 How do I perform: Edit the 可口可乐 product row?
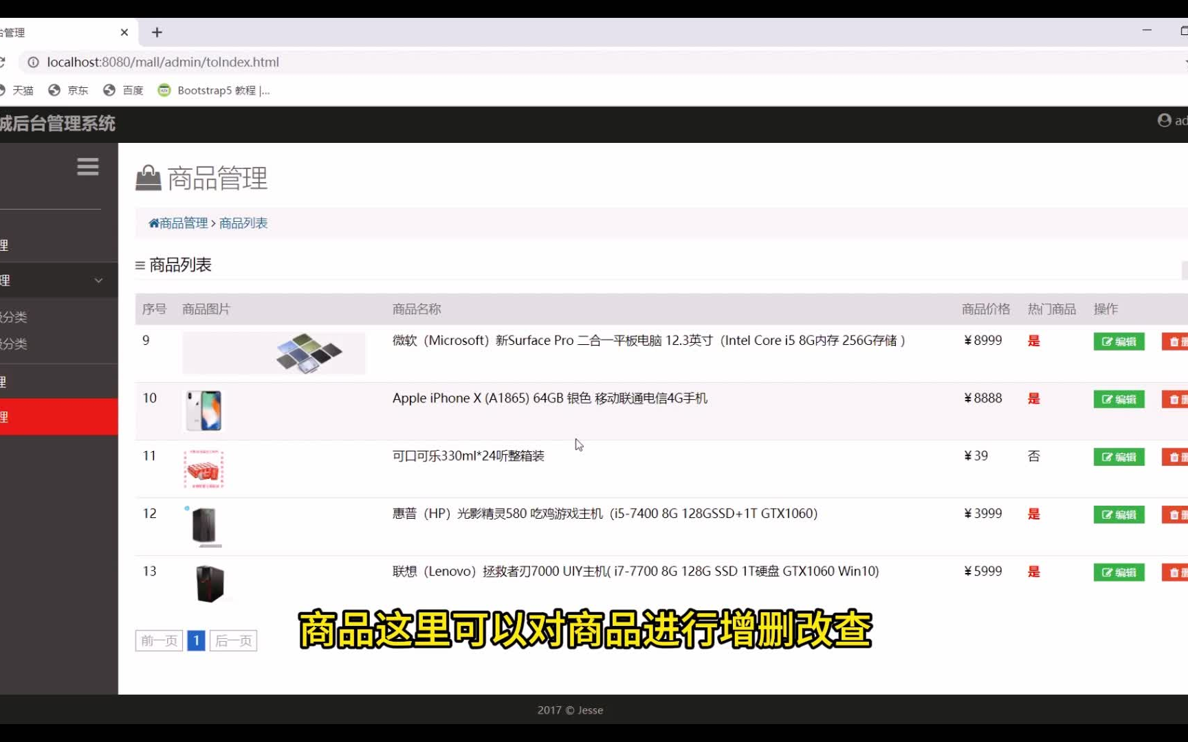point(1119,457)
